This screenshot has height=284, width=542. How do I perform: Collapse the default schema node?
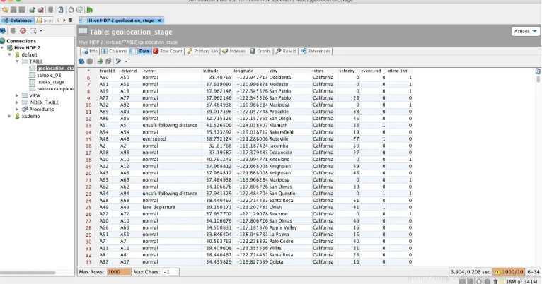(10, 54)
